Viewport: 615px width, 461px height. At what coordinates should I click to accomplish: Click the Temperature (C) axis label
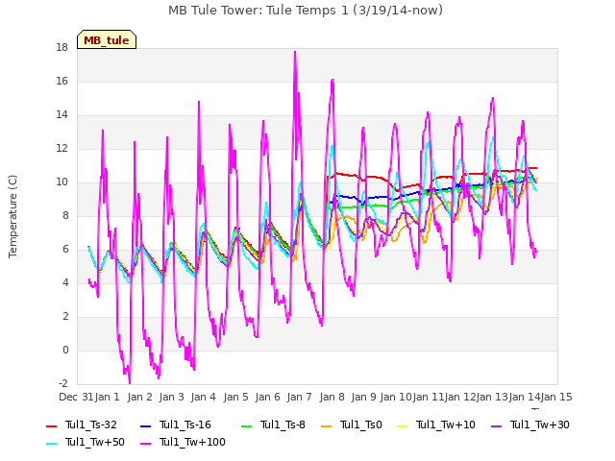point(12,216)
